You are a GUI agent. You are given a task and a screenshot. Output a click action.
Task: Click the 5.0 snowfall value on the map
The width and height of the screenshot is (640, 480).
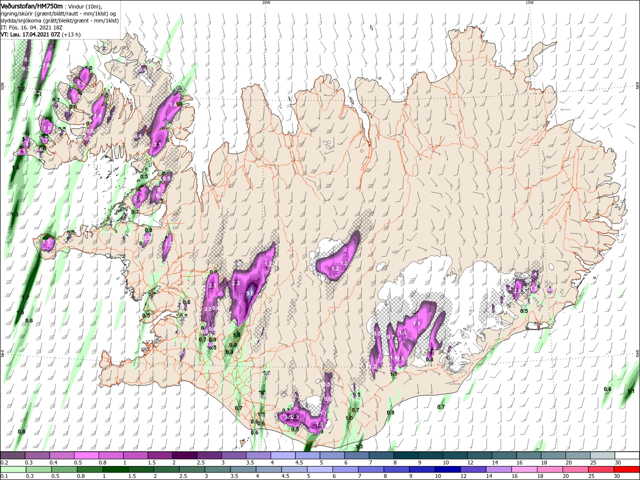(x=249, y=294)
